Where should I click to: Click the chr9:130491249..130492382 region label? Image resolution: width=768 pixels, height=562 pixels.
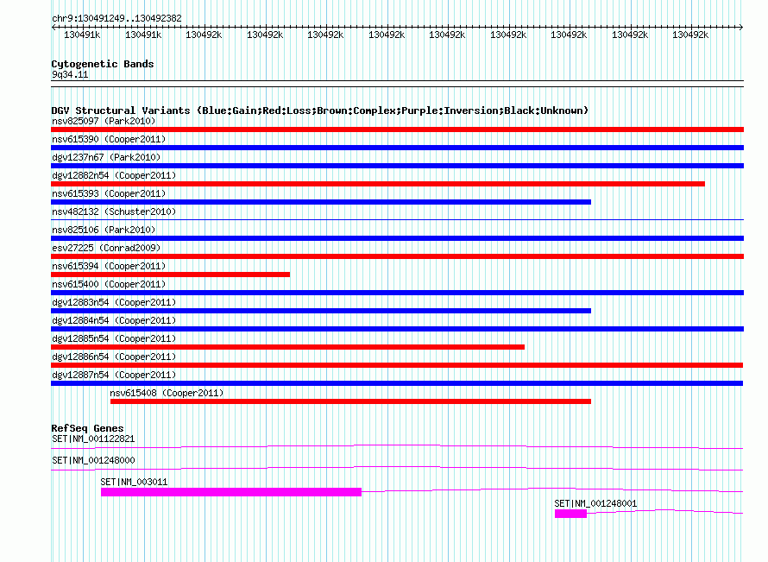tap(116, 18)
